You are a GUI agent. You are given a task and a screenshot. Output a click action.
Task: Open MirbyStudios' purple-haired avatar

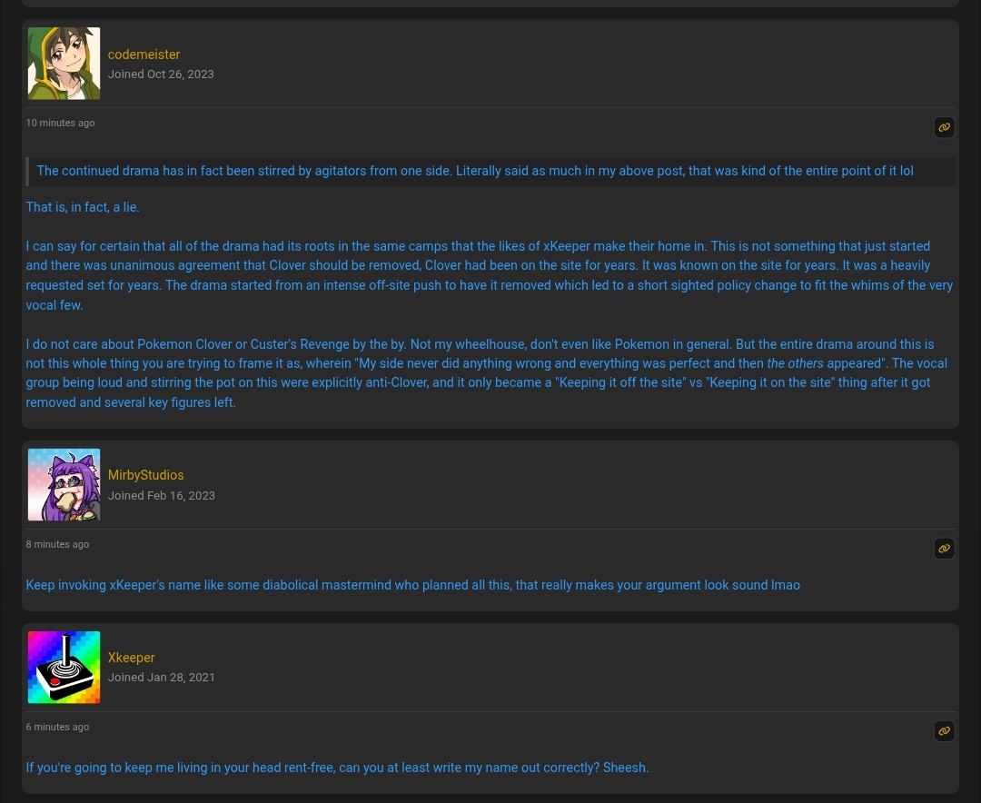(64, 484)
